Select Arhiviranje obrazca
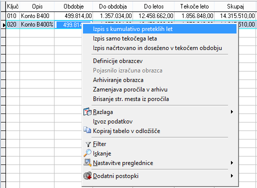 (159, 80)
